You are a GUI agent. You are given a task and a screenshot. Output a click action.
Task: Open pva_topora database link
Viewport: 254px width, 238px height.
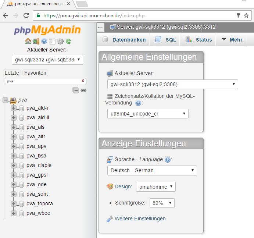point(40,204)
